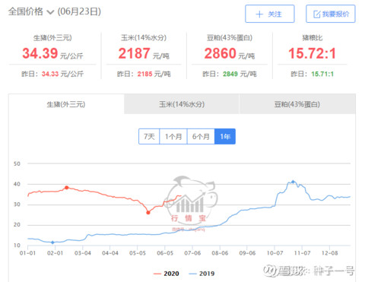Image resolution: width=365 pixels, height=282 pixels.
Task: Switch to the 玉米(14%水分) chart tab
Action: (182, 104)
